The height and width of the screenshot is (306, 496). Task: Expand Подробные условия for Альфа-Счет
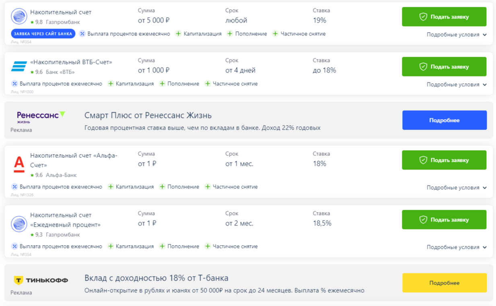pyautogui.click(x=457, y=188)
